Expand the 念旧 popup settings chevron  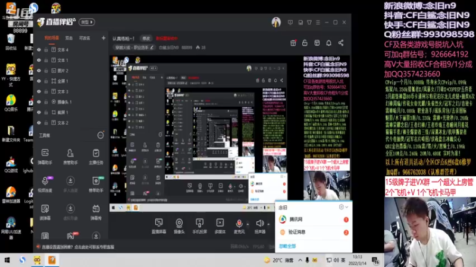347,207
